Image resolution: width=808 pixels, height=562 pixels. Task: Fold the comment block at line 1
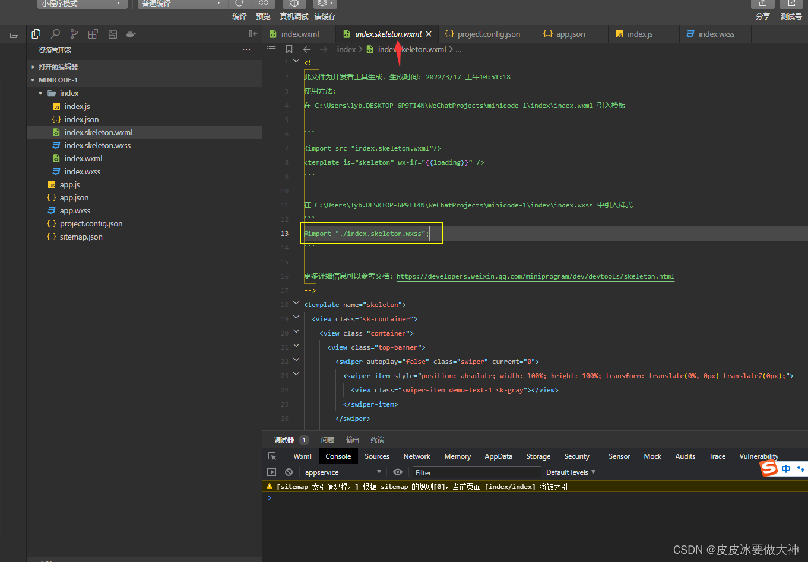296,62
